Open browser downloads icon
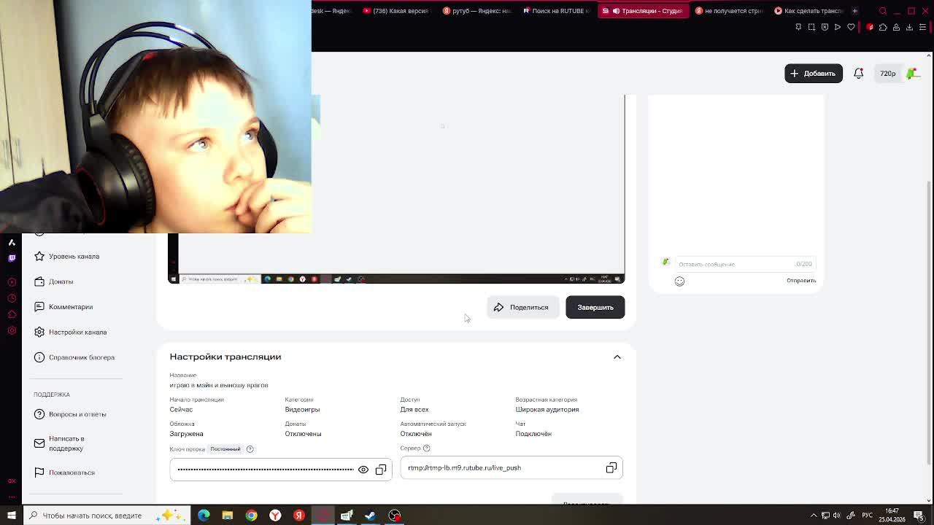The image size is (934, 525). pos(909,27)
